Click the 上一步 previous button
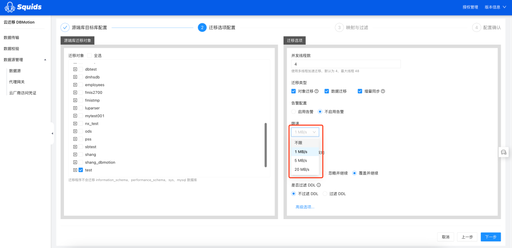 (467, 237)
